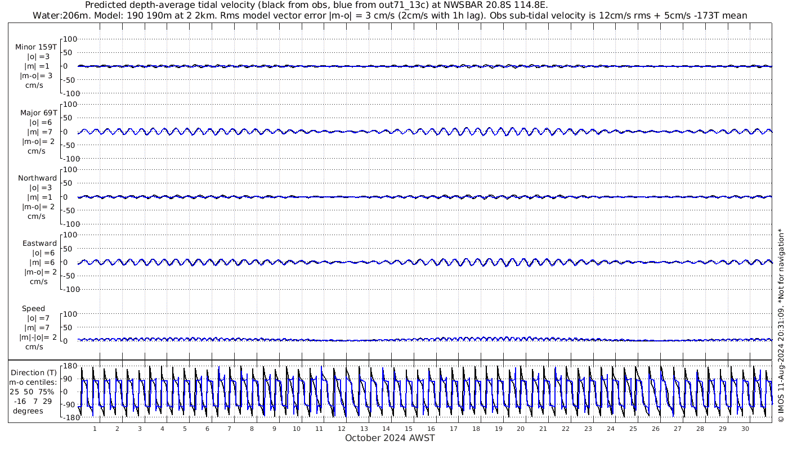Click day 25 on the date axis
The height and width of the screenshot is (450, 788).
coord(633,429)
